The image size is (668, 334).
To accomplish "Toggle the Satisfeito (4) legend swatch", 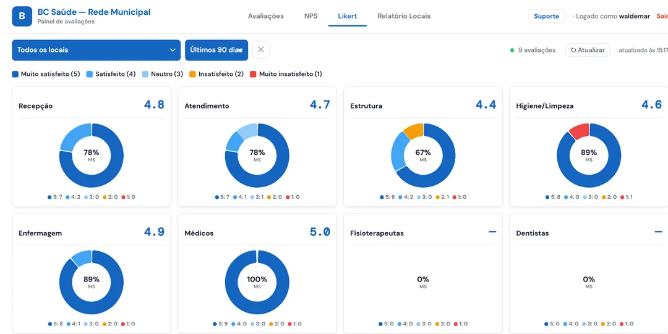I will [x=90, y=74].
